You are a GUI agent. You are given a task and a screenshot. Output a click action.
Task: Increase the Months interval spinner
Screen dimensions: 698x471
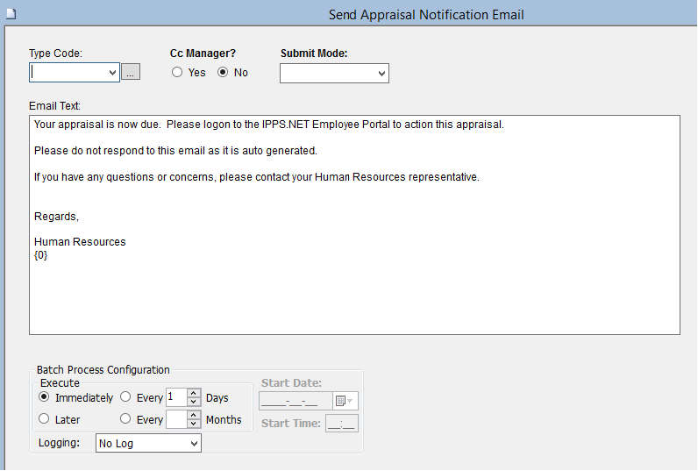[195, 415]
